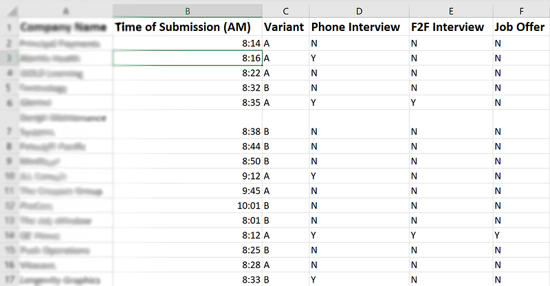The width and height of the screenshot is (550, 286).
Task: Select column D header
Action: (x=359, y=10)
